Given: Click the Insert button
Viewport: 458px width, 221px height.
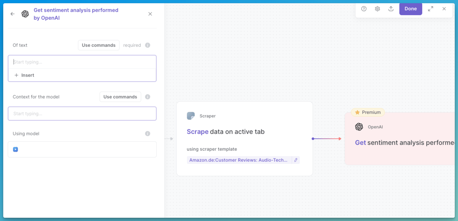Looking at the screenshot, I should pyautogui.click(x=24, y=75).
